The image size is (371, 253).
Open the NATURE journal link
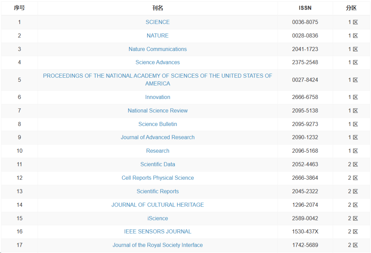tap(158, 36)
